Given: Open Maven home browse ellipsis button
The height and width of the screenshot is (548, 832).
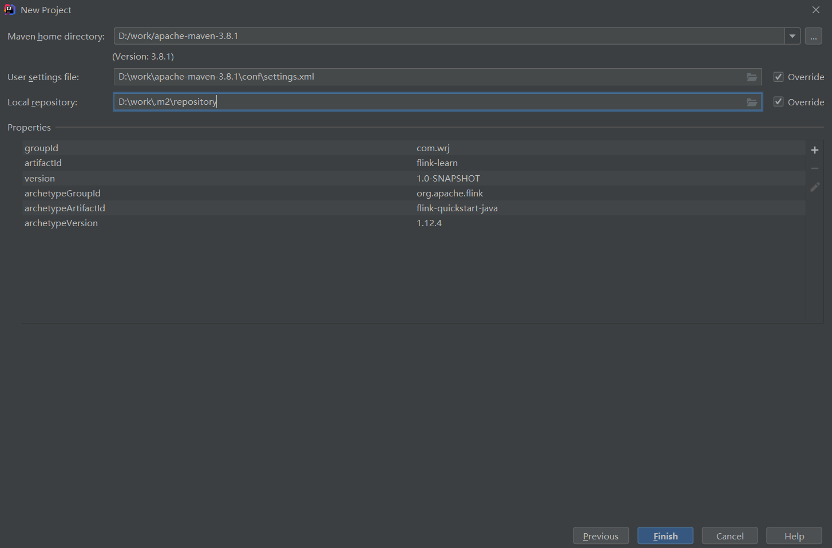Looking at the screenshot, I should (814, 36).
